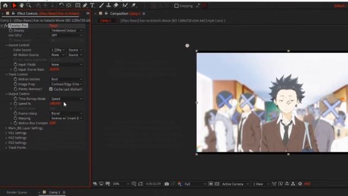The height and width of the screenshot is (196, 348).
Task: Toggle the Frame Interp stopwatch
Action: [x=15, y=113]
